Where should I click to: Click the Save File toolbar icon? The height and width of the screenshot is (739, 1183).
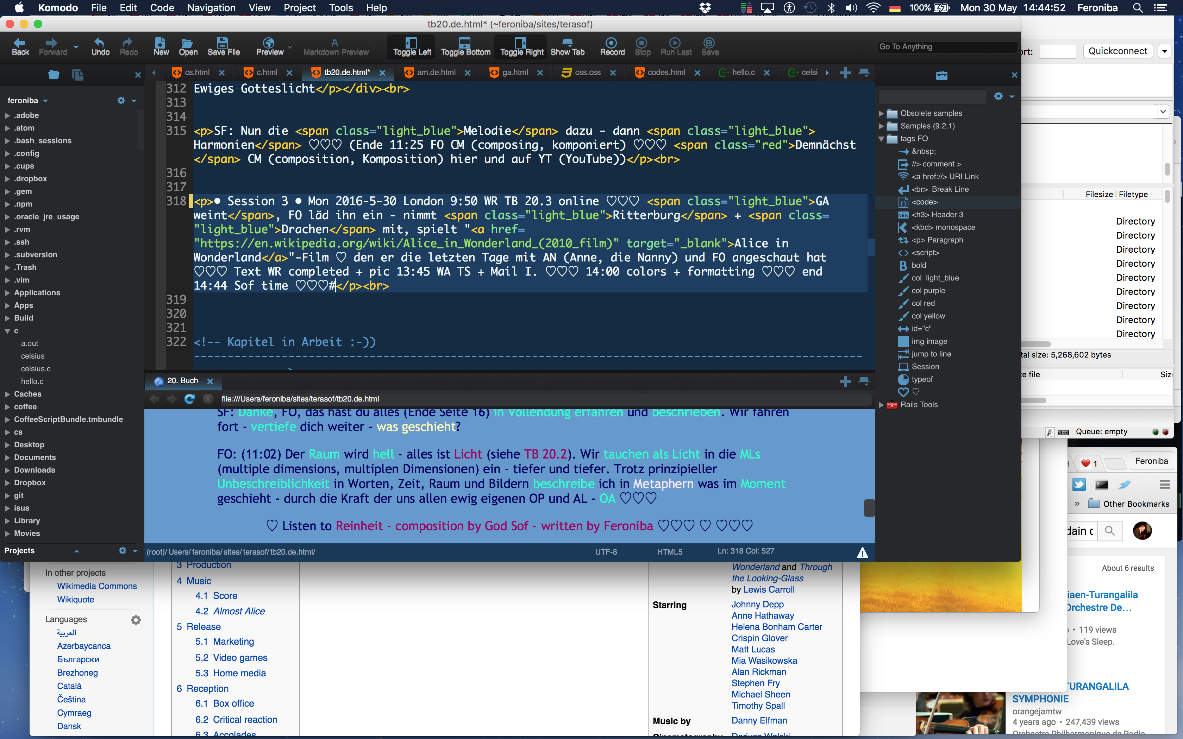pyautogui.click(x=224, y=46)
